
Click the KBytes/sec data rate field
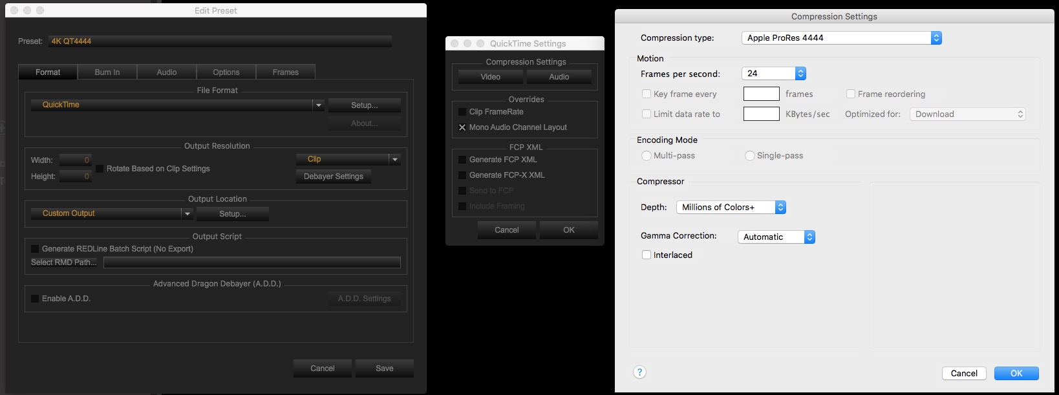(x=762, y=114)
